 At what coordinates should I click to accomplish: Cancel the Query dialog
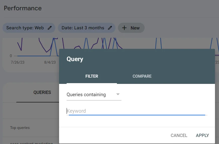point(179,135)
